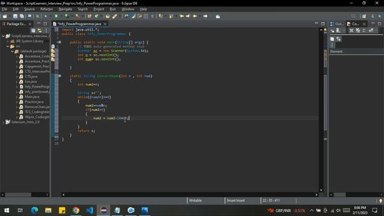
Task: Click the Coverage launch toolbar icon
Action: point(67,16)
